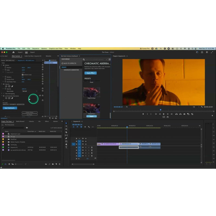The width and height of the screenshot is (216, 216).
Task: Select the Razor tool in the toolbar
Action: pos(66,132)
